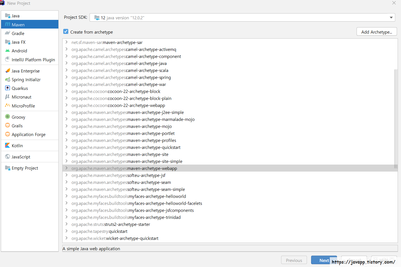Select maven-archetype-j2ee-simple row

(x=230, y=112)
